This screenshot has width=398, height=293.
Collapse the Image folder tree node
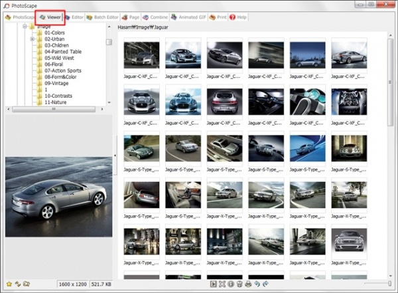click(x=24, y=27)
